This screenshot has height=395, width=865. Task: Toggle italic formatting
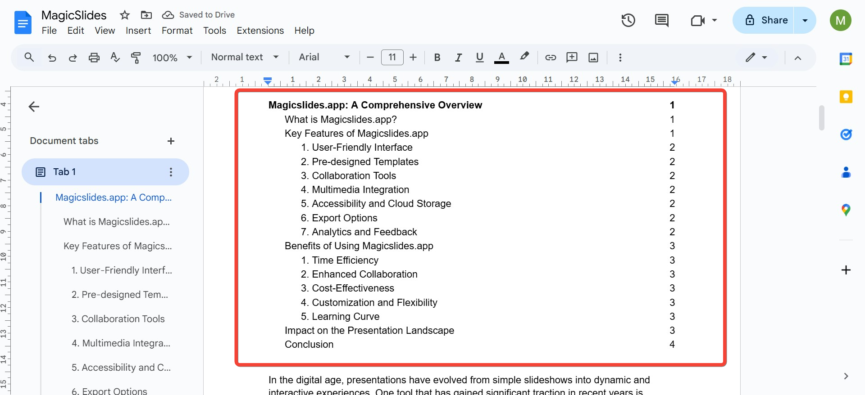[x=458, y=58]
